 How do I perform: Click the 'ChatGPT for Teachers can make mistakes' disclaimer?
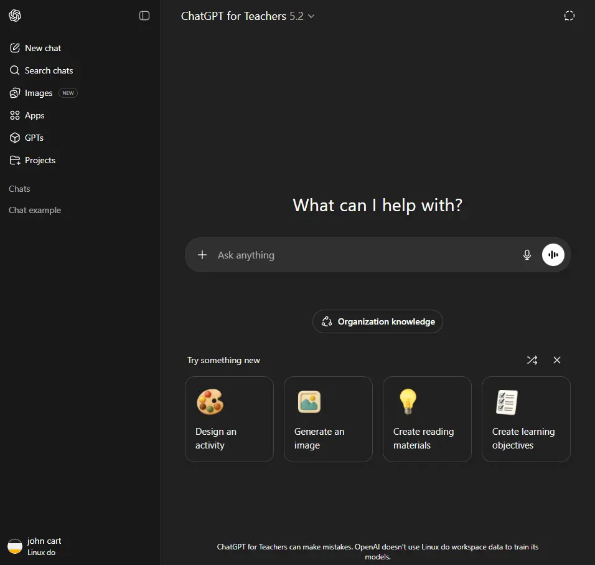[x=378, y=552]
